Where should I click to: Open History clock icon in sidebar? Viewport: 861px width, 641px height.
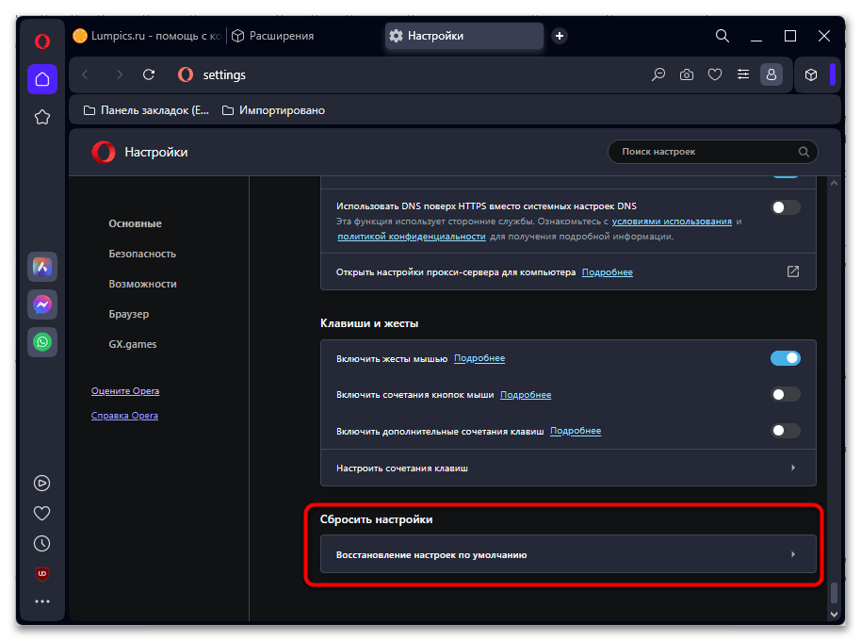point(42,544)
